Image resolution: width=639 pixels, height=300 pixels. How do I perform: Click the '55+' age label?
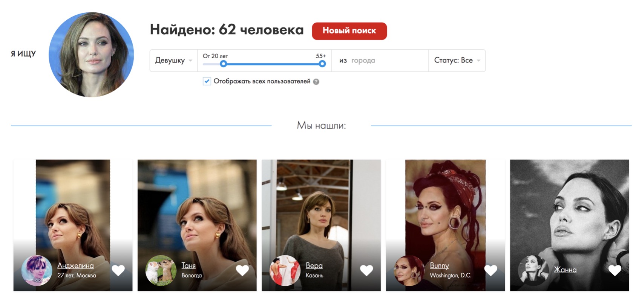[321, 56]
